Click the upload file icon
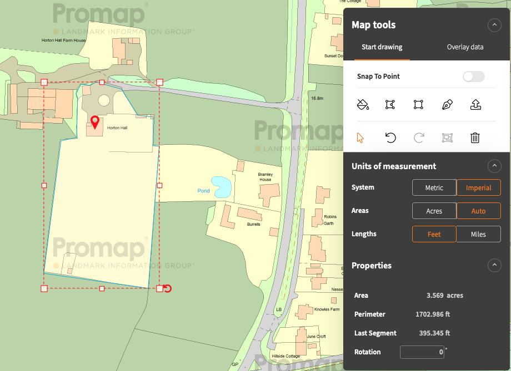511x371 pixels. coord(475,104)
